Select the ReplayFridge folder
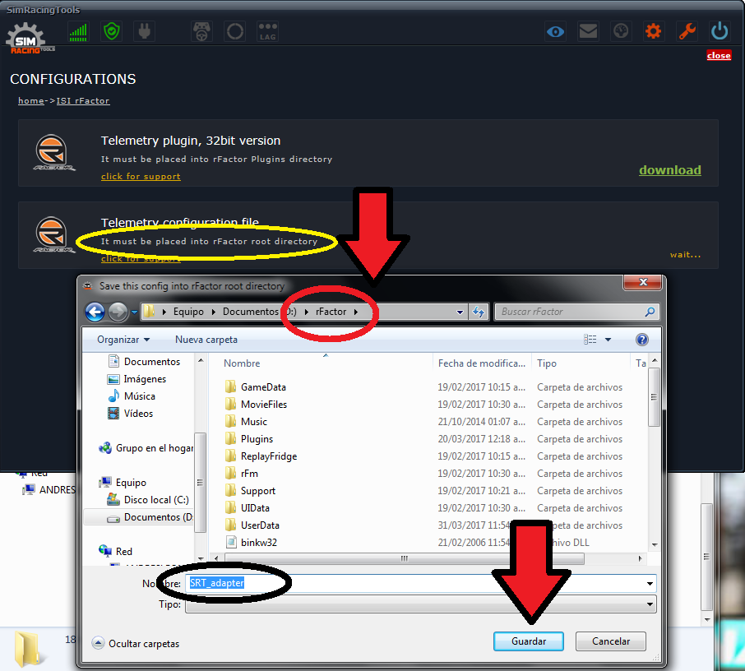 pyautogui.click(x=261, y=456)
